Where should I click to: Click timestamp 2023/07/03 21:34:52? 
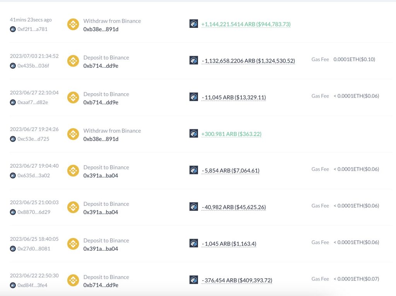tap(34, 56)
